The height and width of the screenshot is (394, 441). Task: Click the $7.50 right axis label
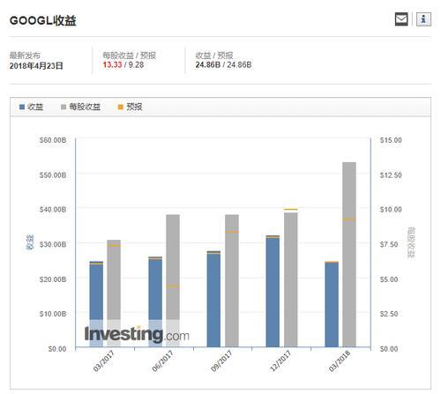pyautogui.click(x=389, y=244)
